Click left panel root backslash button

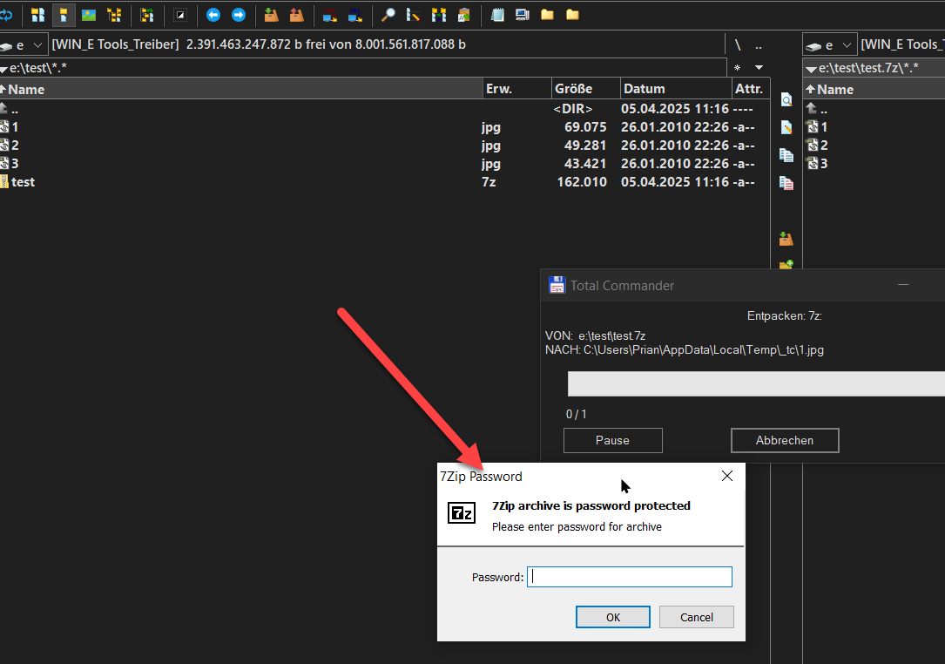[738, 45]
